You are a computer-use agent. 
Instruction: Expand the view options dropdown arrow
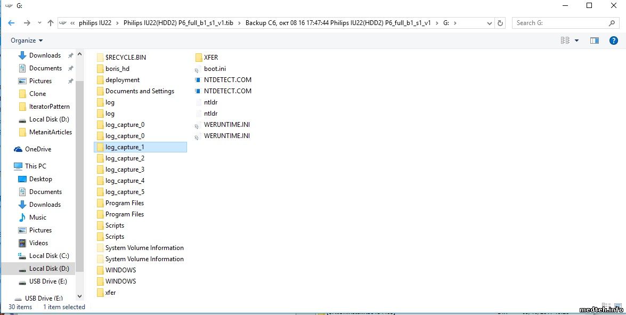[576, 41]
